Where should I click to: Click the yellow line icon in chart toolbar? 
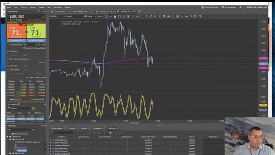pos(186,16)
